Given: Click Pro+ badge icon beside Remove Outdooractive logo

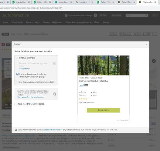Looking at the screenshot, I should [x=54, y=64].
